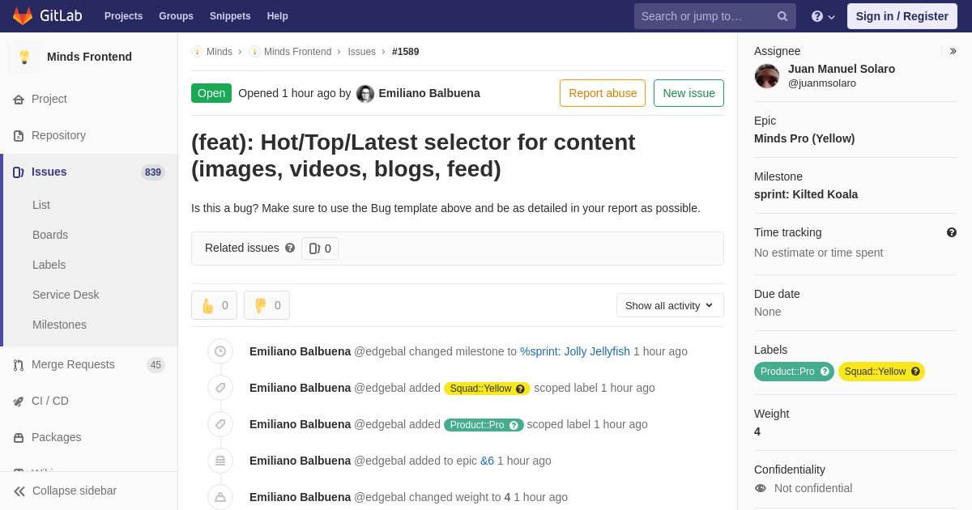The height and width of the screenshot is (510, 972).
Task: Click the Squad::Yellow label activity tag icon
Action: 220,388
